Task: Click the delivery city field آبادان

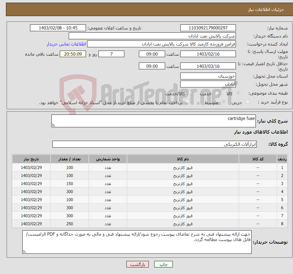Action: (x=208, y=84)
